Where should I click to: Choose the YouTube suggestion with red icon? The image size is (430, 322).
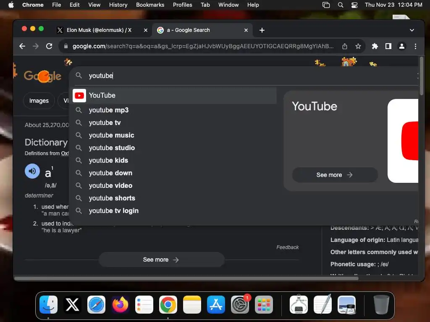click(x=174, y=96)
